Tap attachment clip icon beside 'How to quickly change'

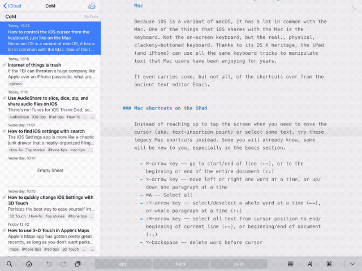(4, 198)
